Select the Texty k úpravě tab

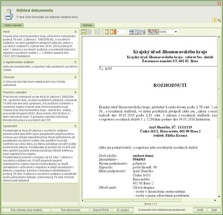[13, 25]
